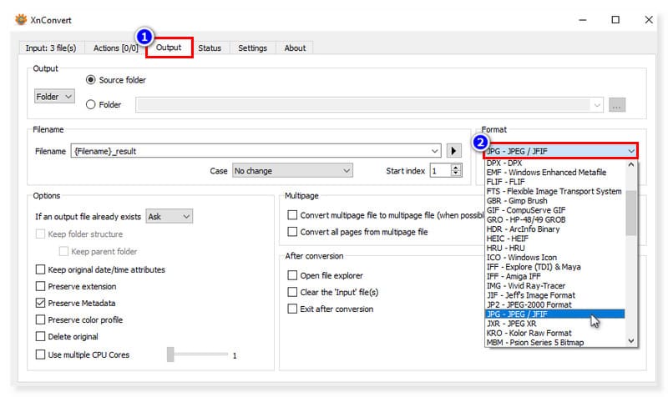Uncheck the Preserve Metadata checkbox
This screenshot has width=668, height=397.
pyautogui.click(x=41, y=304)
